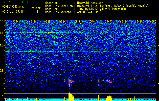Click the 0543 time marker

pyautogui.click(x=47, y=22)
